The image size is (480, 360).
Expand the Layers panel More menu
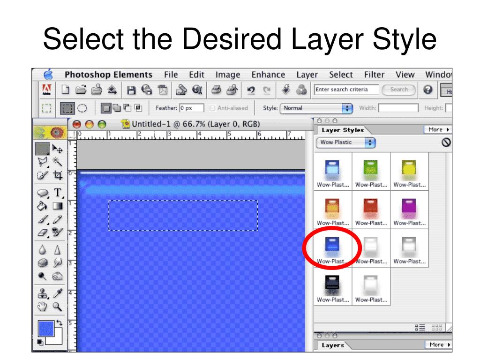(439, 345)
